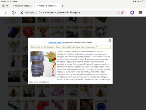Image resolution: width=146 pixels, height=110 pixels.
Task: Select the blue diamond gem gift
Action: pyautogui.click(x=101, y=32)
